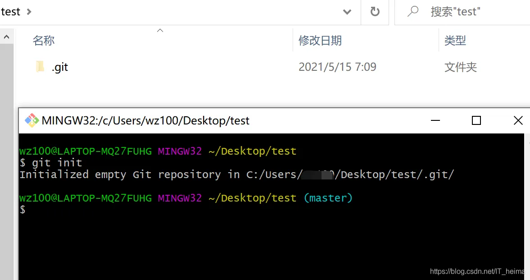Click first wz100@LAPTOP-MQ27FUHG prompt line

click(x=158, y=151)
